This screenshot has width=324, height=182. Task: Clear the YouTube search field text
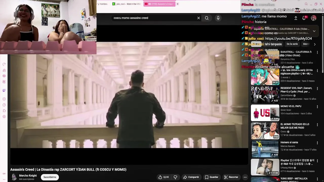point(198,18)
